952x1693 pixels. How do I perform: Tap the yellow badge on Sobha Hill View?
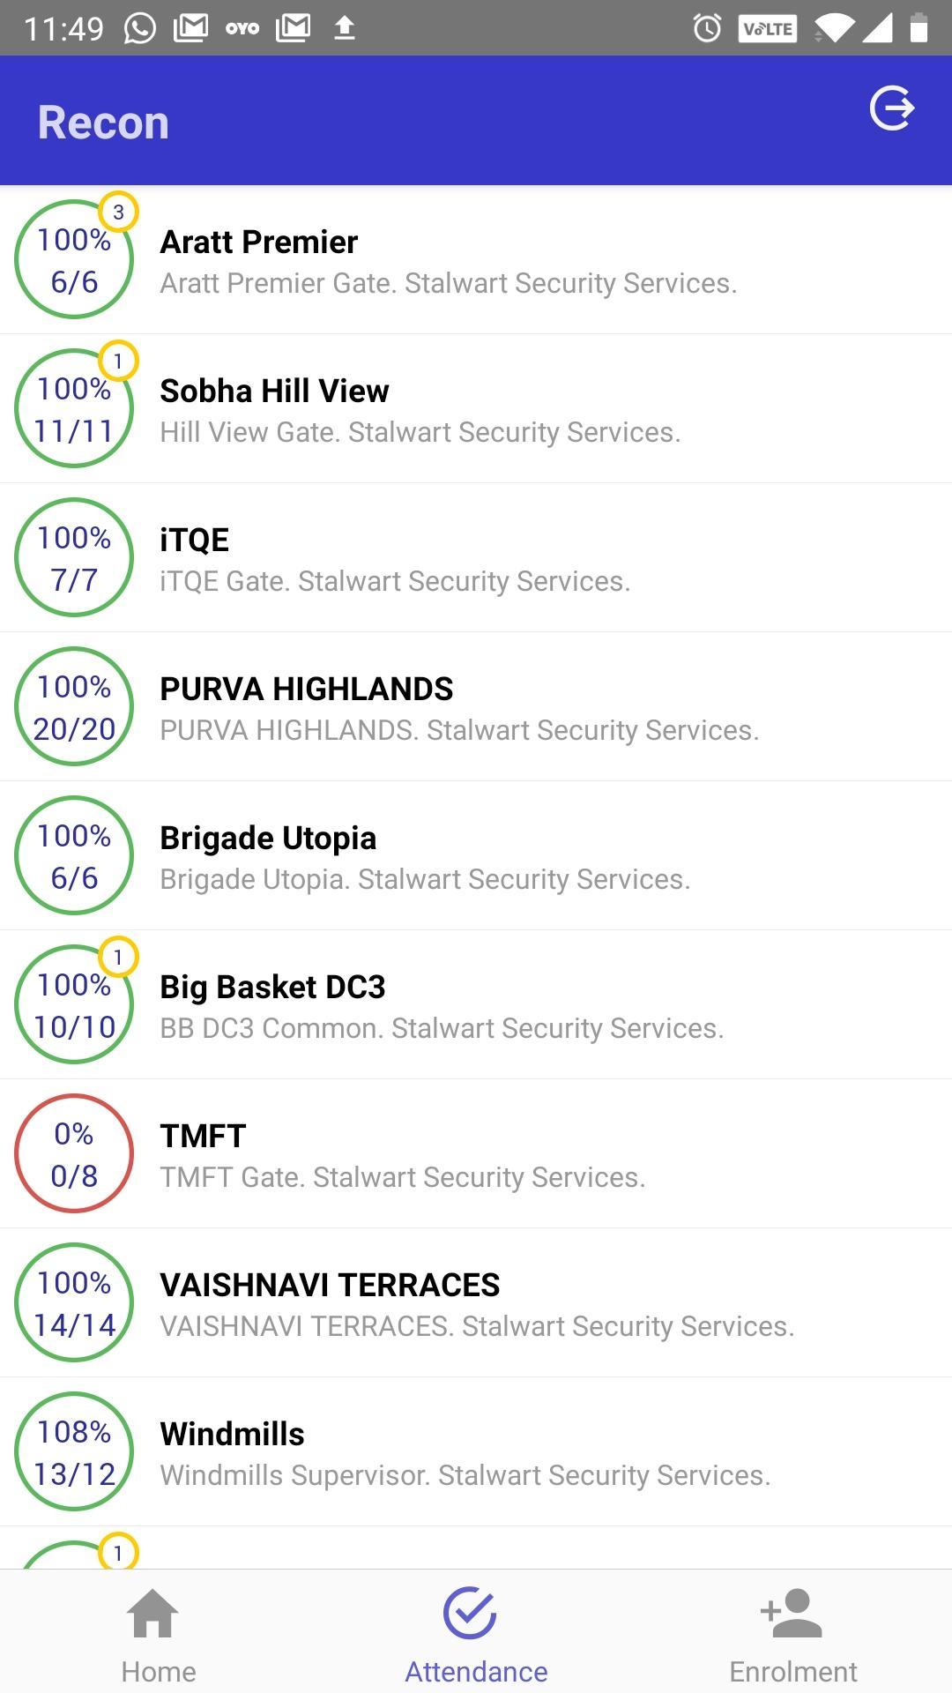(x=118, y=361)
